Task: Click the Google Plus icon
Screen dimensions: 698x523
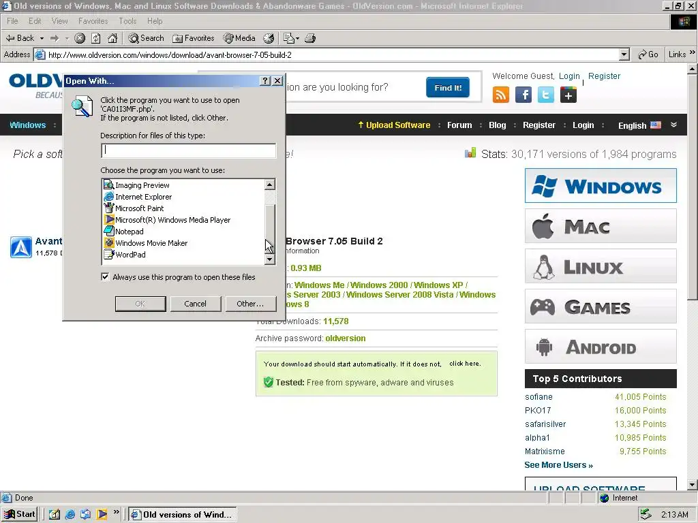Action: 568,95
